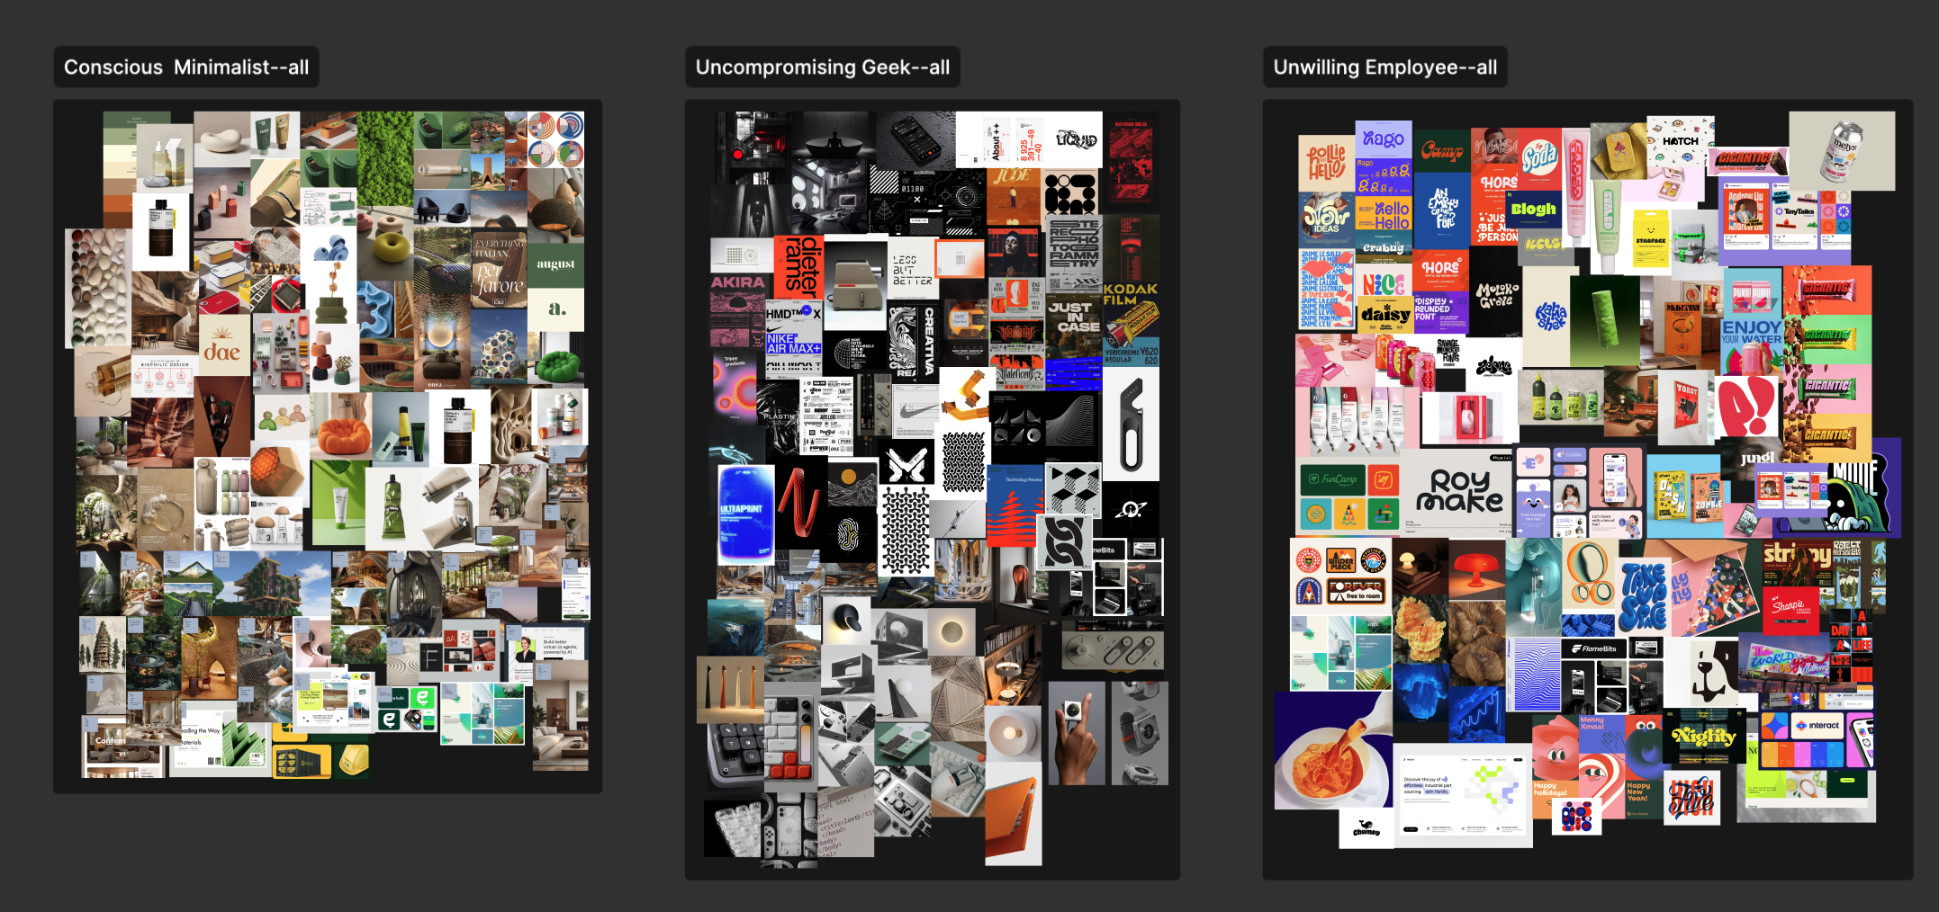This screenshot has height=912, width=1939.
Task: Click the 'Nighty' yellow lettering image
Action: pos(1703,737)
